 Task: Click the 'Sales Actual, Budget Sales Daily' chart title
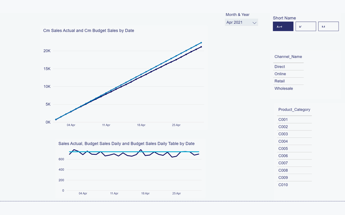[x=126, y=143]
